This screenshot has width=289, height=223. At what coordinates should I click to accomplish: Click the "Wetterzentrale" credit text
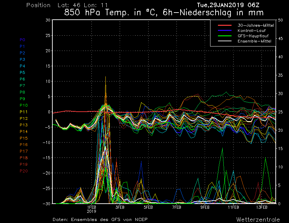[258, 219]
